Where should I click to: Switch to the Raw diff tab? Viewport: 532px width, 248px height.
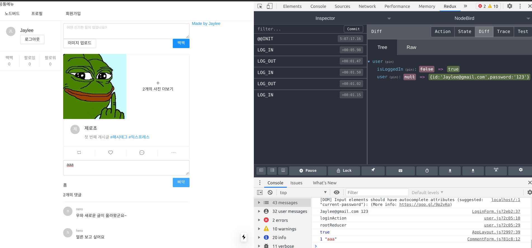[411, 47]
